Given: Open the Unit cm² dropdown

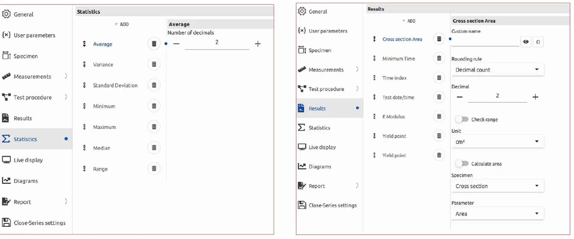Looking at the screenshot, I should [497, 142].
